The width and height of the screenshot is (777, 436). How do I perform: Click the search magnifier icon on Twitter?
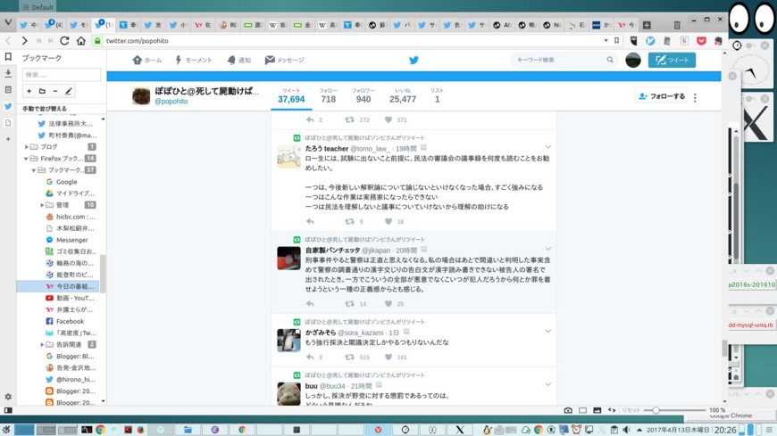(610, 60)
